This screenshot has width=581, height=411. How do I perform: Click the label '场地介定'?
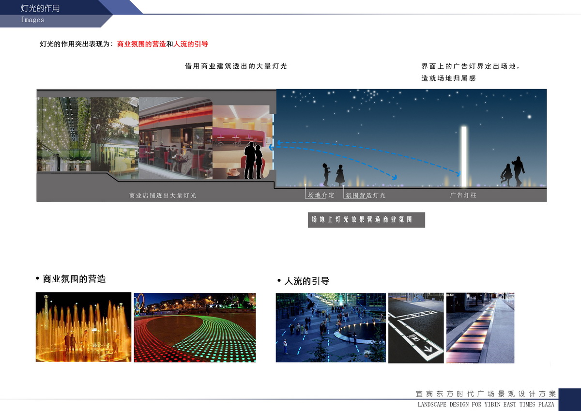321,196
